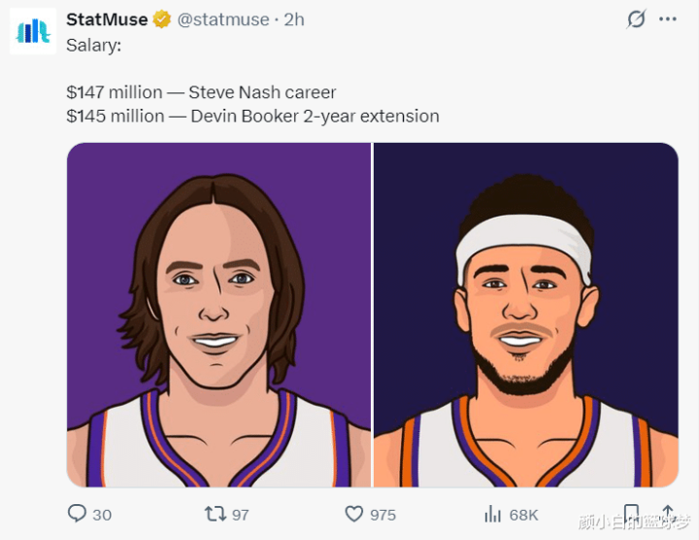Click the reply speech bubble icon

tap(77, 514)
